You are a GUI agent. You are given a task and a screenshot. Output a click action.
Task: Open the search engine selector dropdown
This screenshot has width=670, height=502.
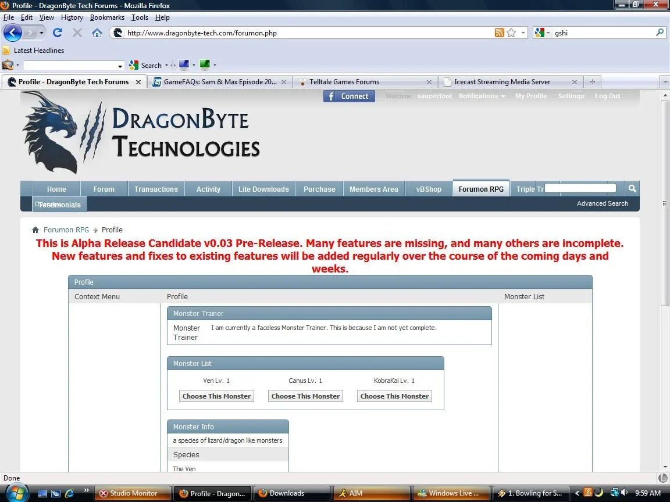click(548, 33)
